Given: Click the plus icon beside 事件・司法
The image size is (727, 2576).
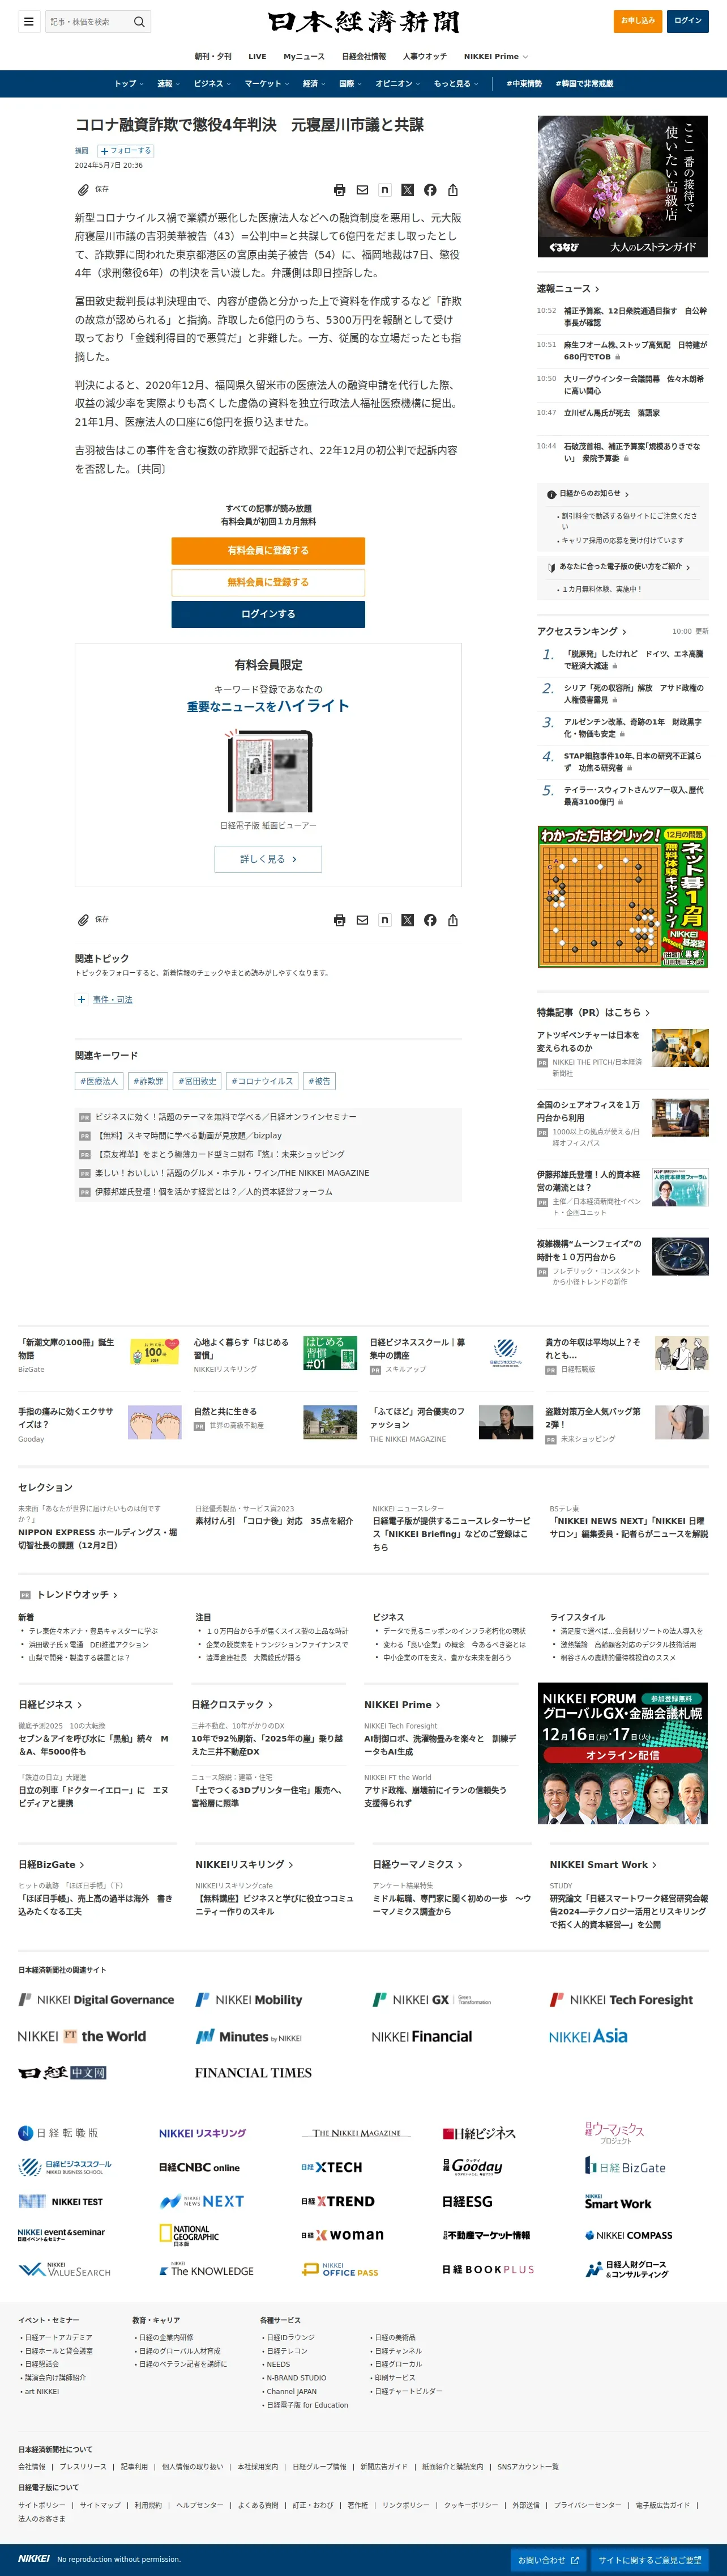Looking at the screenshot, I should 82,999.
